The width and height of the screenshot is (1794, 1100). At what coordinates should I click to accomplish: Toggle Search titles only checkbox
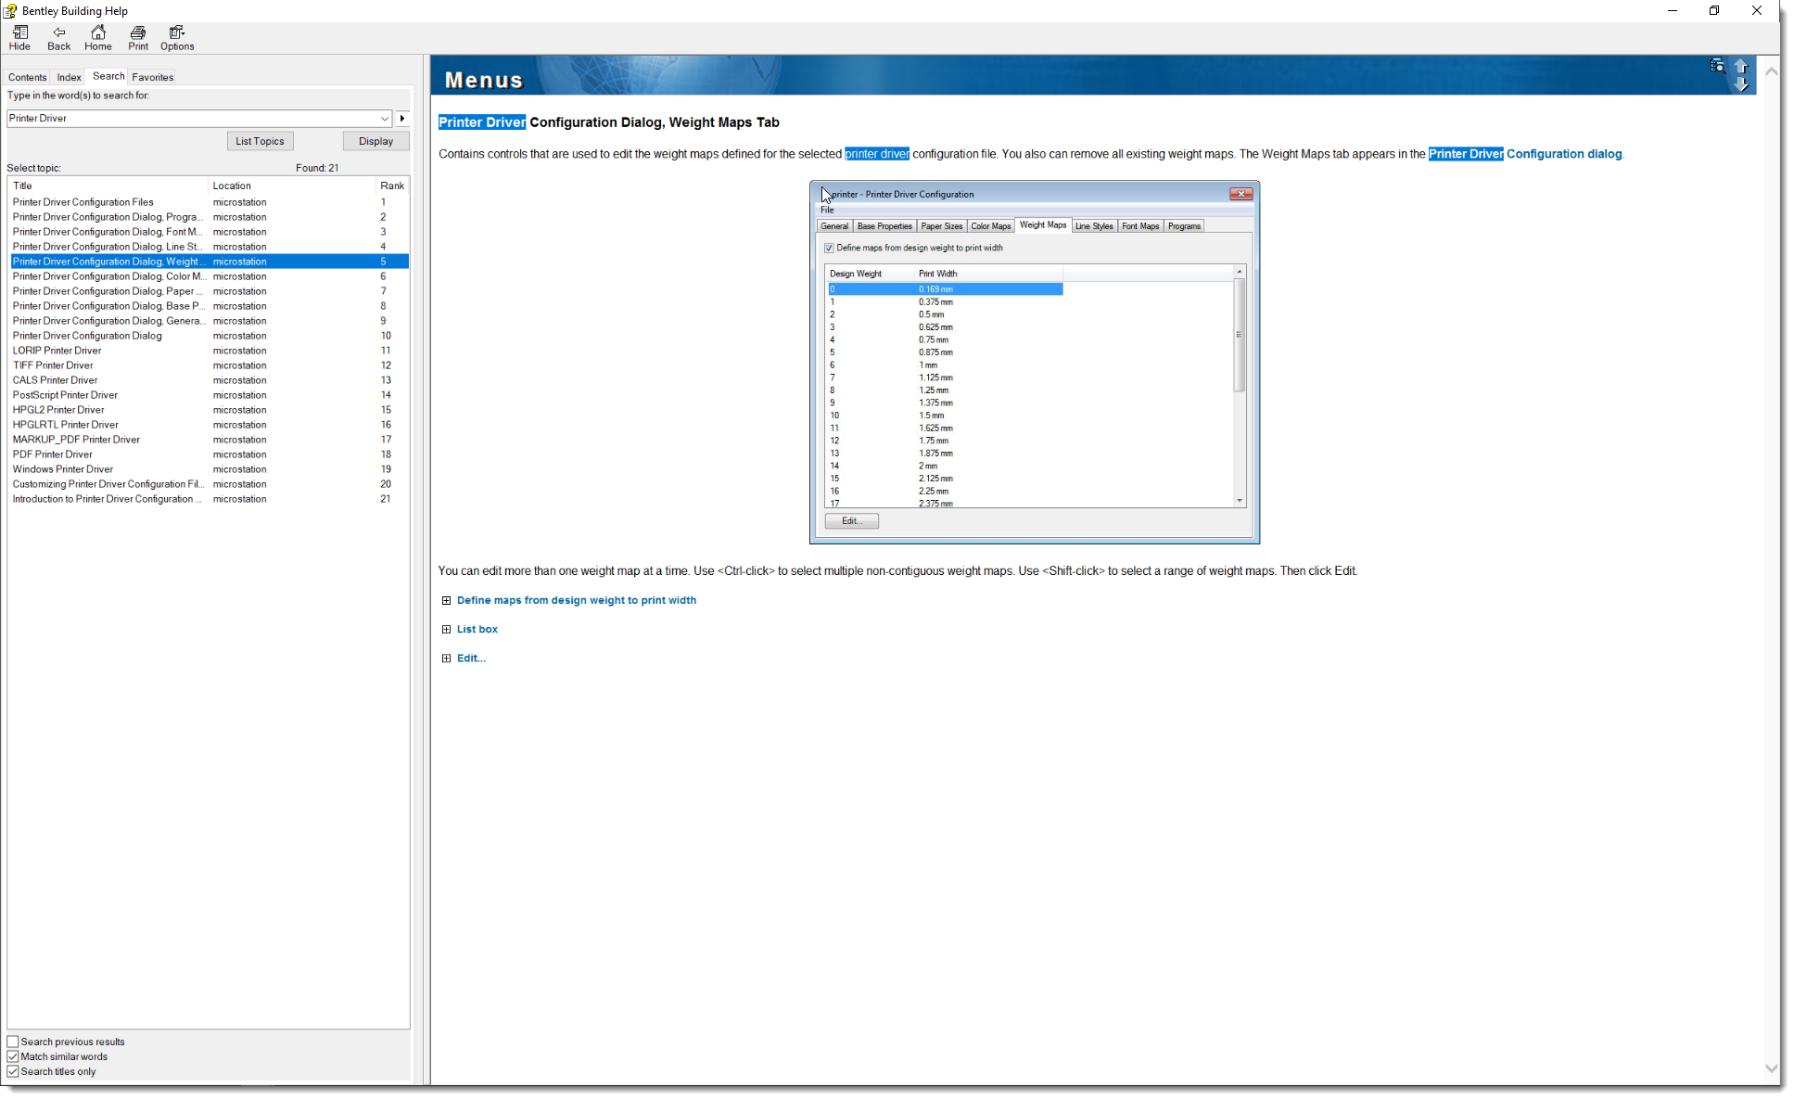[x=13, y=1071]
